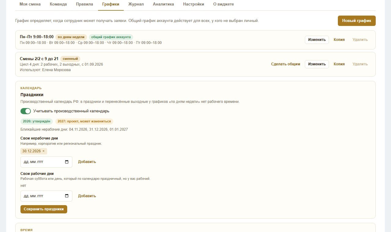Open the Журнал tab
This screenshot has height=232, width=391.
coord(136,4)
